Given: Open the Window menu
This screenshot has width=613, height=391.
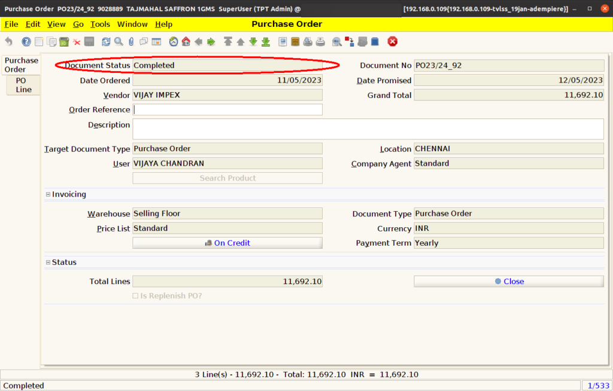Looking at the screenshot, I should click(132, 25).
